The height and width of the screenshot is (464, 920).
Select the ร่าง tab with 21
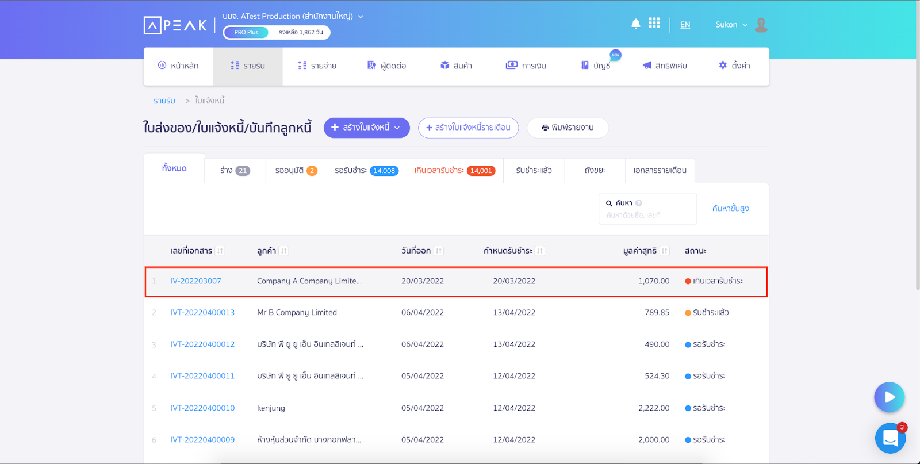tap(235, 171)
